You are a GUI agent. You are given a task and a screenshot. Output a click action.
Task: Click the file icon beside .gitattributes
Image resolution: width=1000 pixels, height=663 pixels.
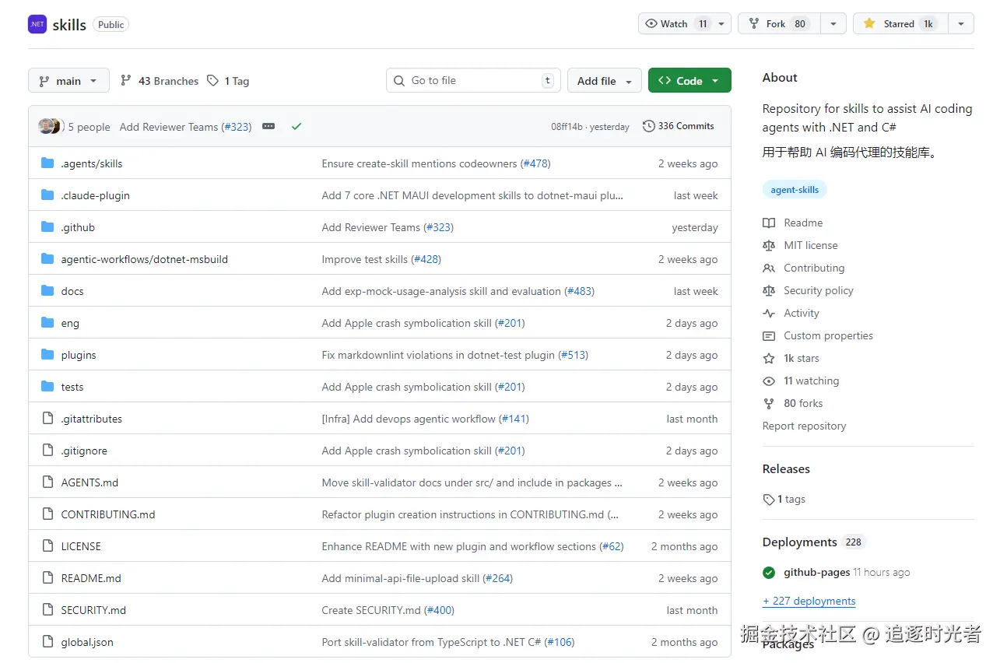click(47, 419)
